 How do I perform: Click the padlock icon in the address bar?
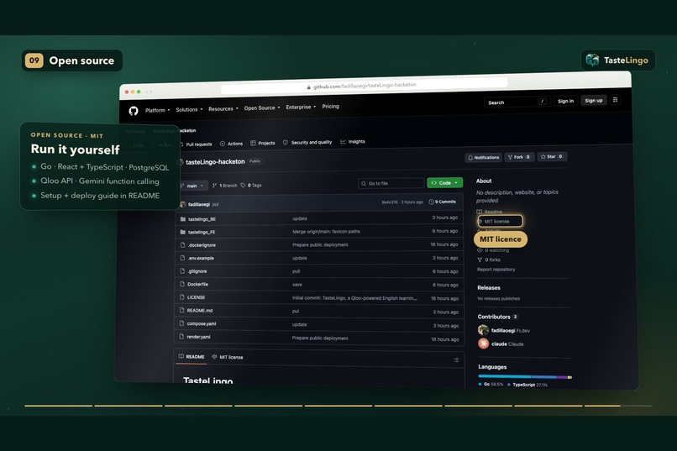point(309,87)
